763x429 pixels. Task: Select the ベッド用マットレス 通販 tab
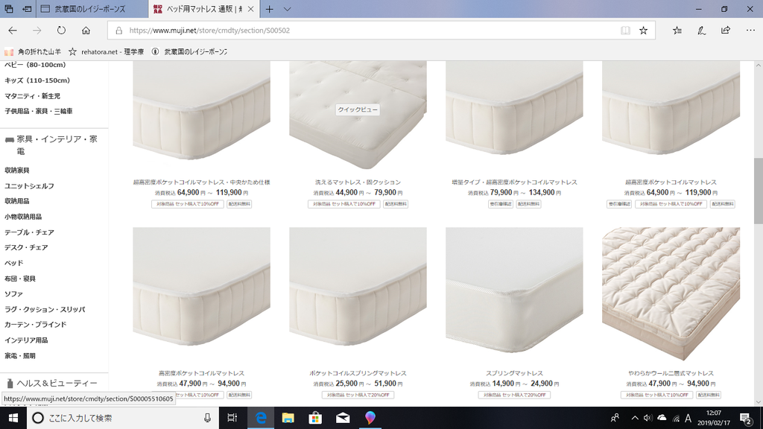pos(204,9)
